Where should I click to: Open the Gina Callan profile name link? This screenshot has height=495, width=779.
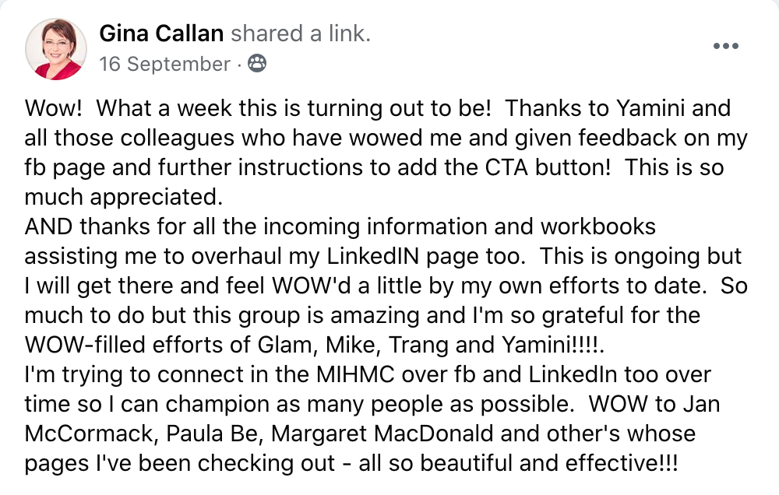point(161,33)
